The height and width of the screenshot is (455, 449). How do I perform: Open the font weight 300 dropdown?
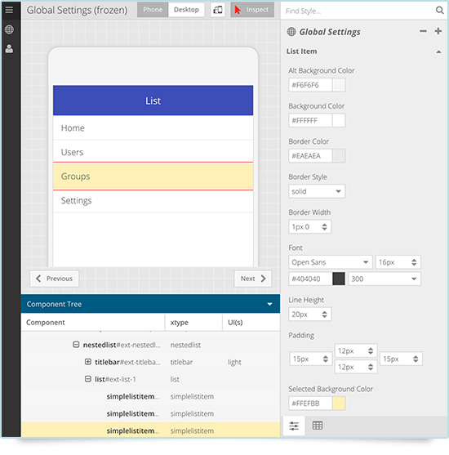[x=385, y=279]
